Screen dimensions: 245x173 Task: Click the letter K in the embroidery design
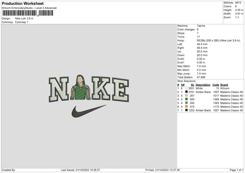(x=101, y=88)
